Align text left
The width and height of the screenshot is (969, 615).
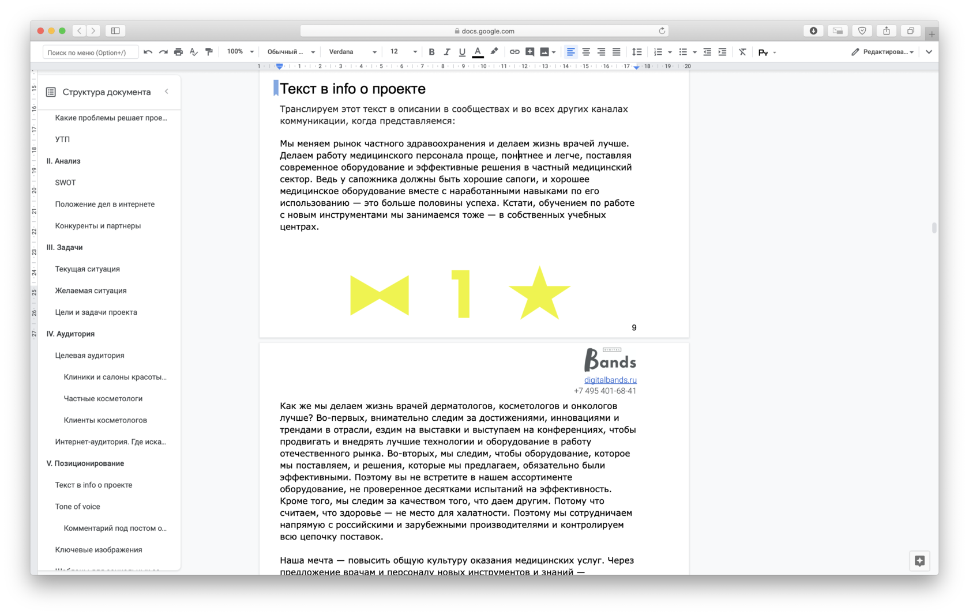(570, 52)
